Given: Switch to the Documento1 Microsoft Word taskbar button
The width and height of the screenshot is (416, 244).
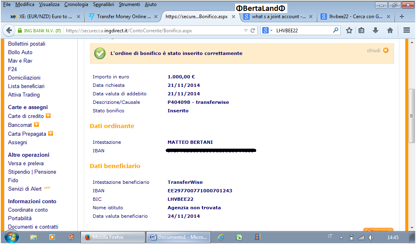Looking at the screenshot, I should point(178,237).
